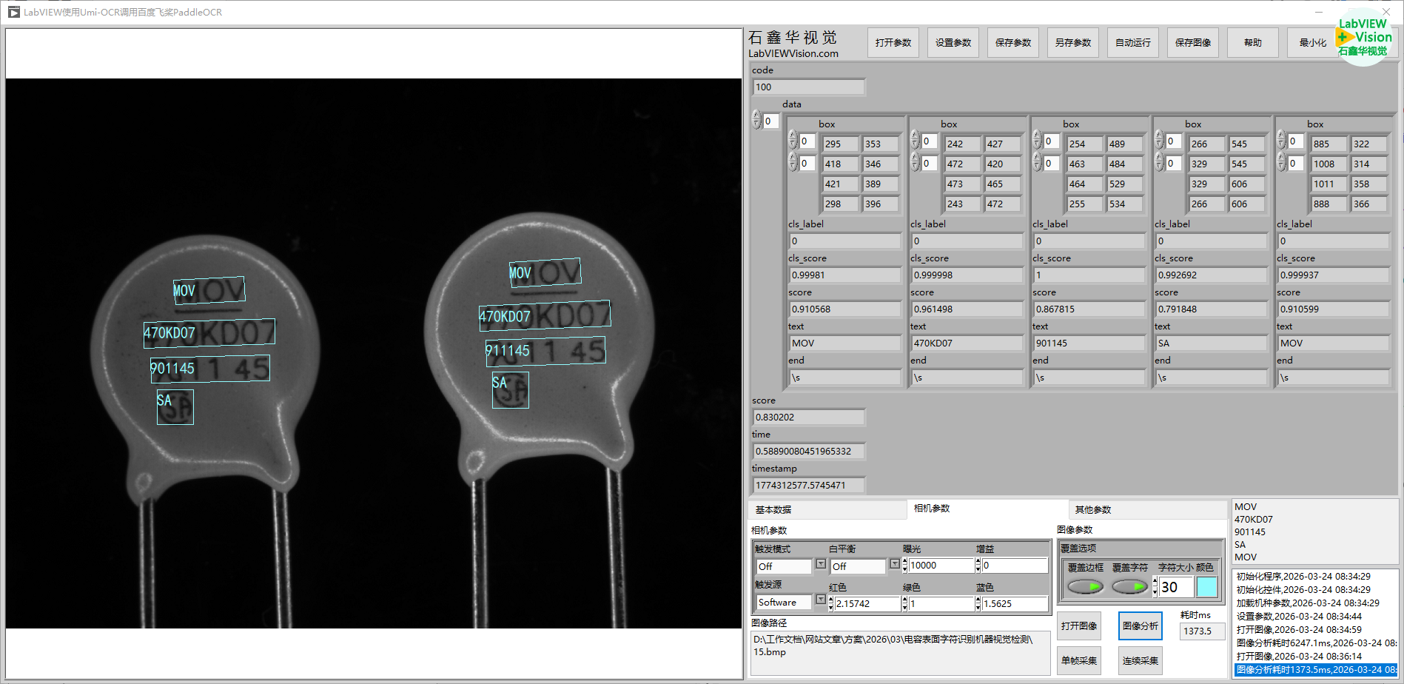
Task: Expand the 触发源 Software dropdown
Action: pos(820,600)
